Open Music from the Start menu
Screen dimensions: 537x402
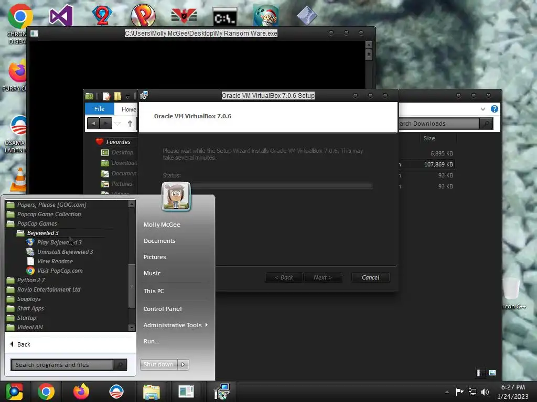[x=152, y=273]
